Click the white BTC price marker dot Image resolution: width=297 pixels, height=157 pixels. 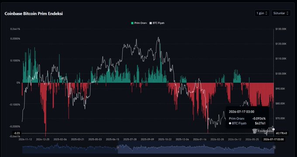click(273, 129)
